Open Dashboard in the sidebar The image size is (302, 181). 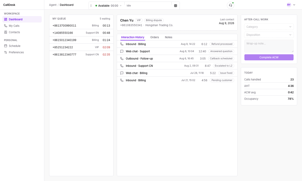click(22, 19)
